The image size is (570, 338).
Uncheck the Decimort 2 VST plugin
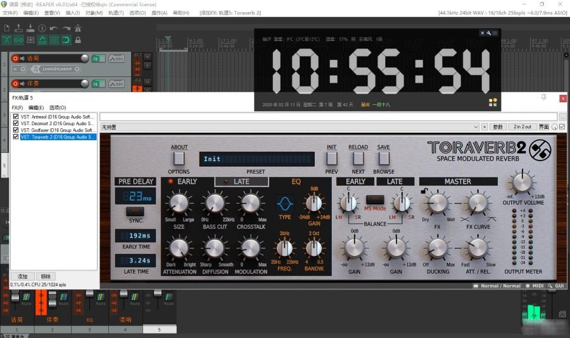[x=16, y=123]
